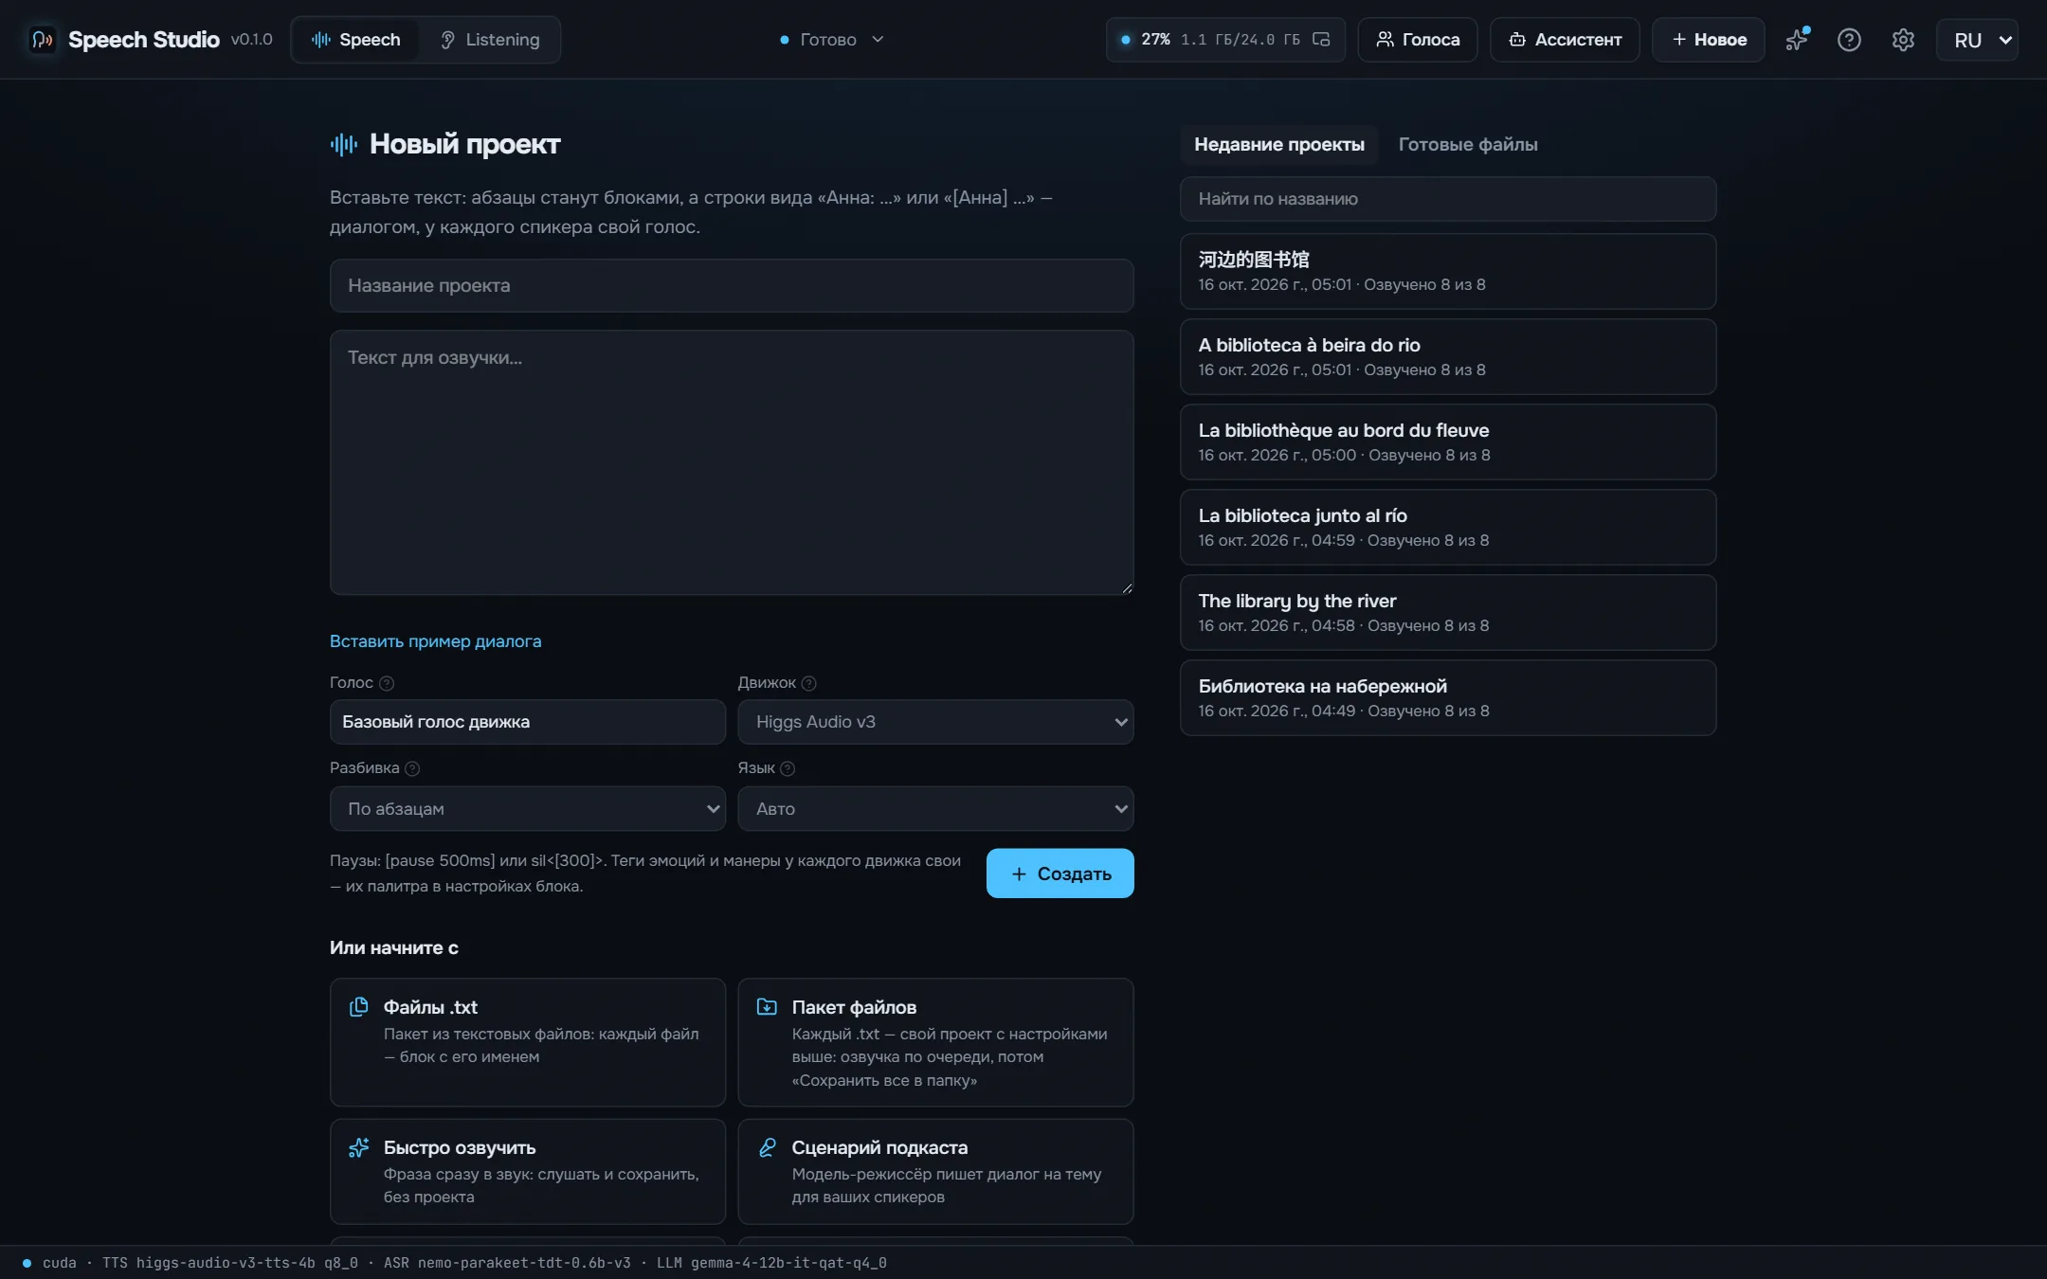Screen dimensions: 2047x1279
Task: Switch to Готовые файлы tab
Action: (x=1468, y=145)
